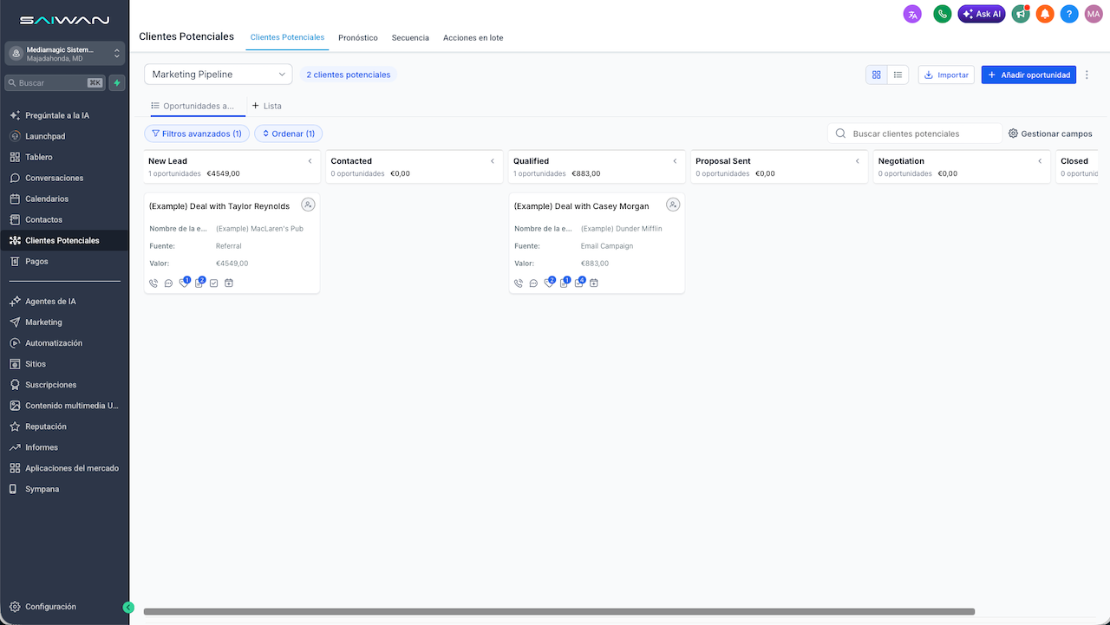Click assign-user icon on Taylor Reynolds card

(308, 205)
